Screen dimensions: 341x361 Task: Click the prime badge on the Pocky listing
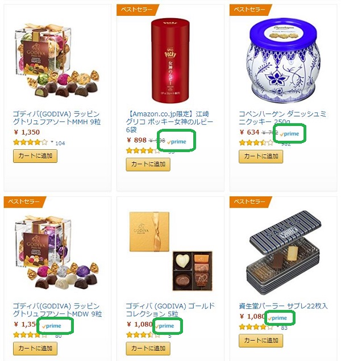pos(177,142)
